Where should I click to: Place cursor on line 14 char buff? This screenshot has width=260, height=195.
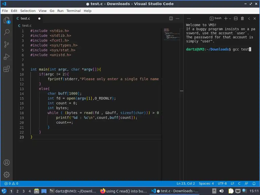tap(64, 93)
